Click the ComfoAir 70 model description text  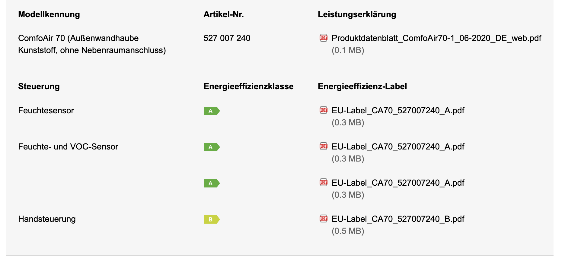(x=92, y=44)
